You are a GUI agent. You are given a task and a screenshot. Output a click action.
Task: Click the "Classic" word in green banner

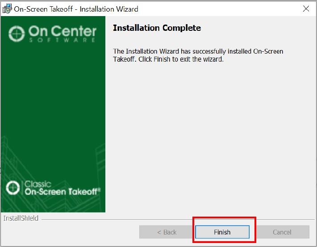(38, 184)
